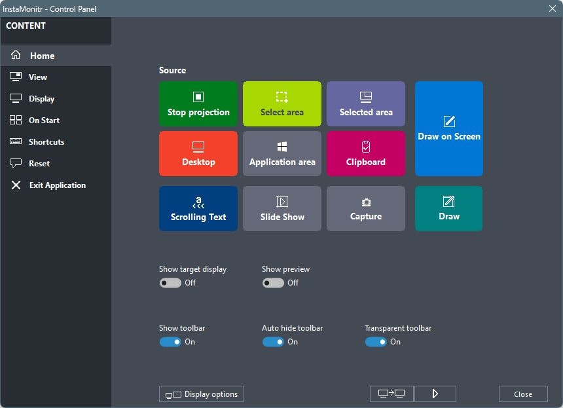The image size is (563, 408).
Task: Turn off the Show toolbar switch
Action: tap(170, 342)
